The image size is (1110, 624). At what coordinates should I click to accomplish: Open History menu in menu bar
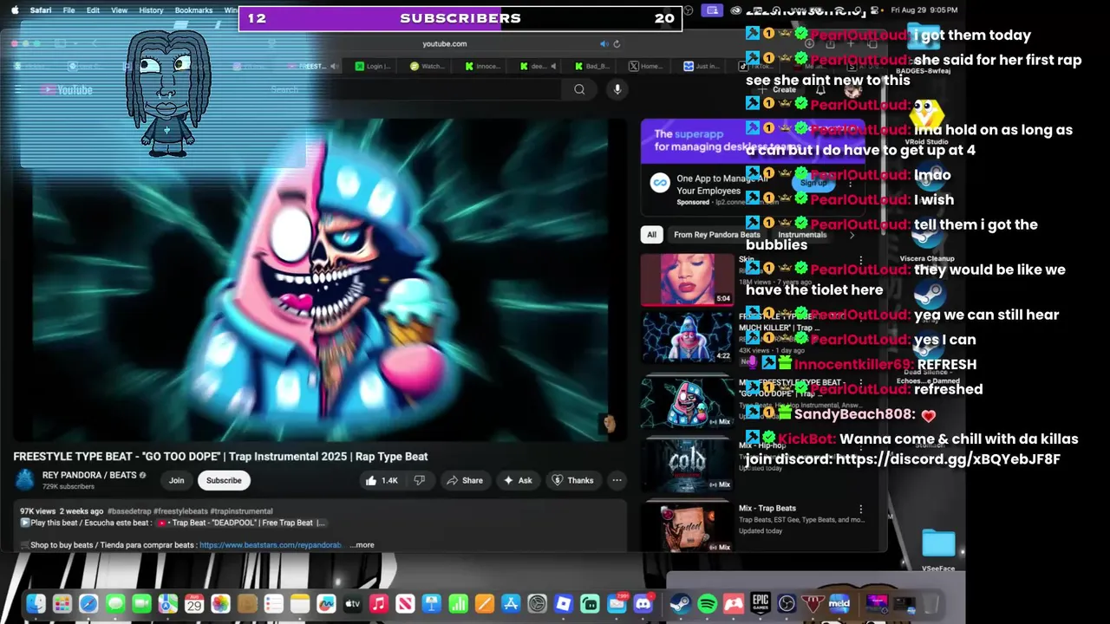point(151,10)
